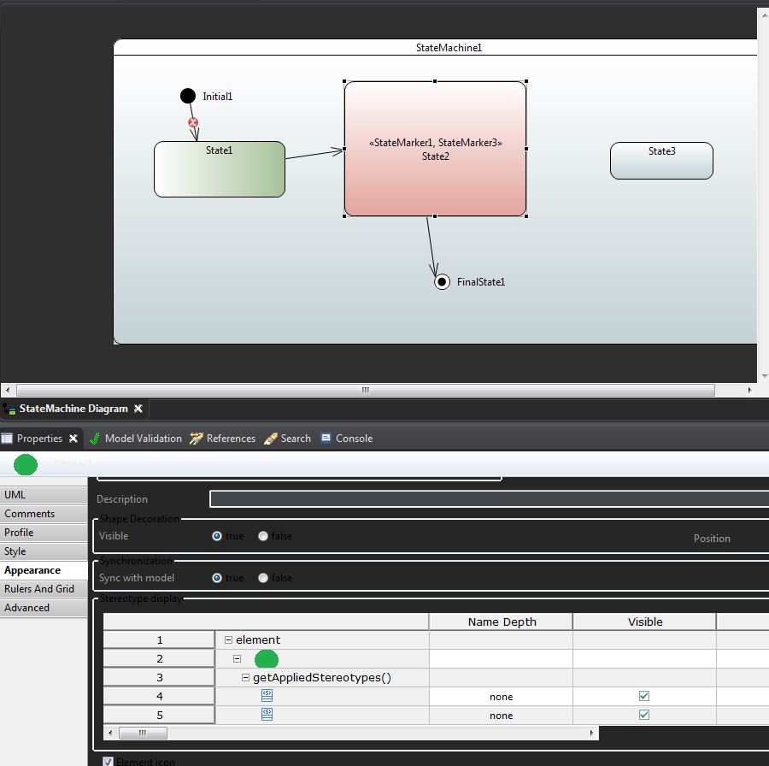The height and width of the screenshot is (766, 769).
Task: Select the green State1 node
Action: (x=220, y=169)
